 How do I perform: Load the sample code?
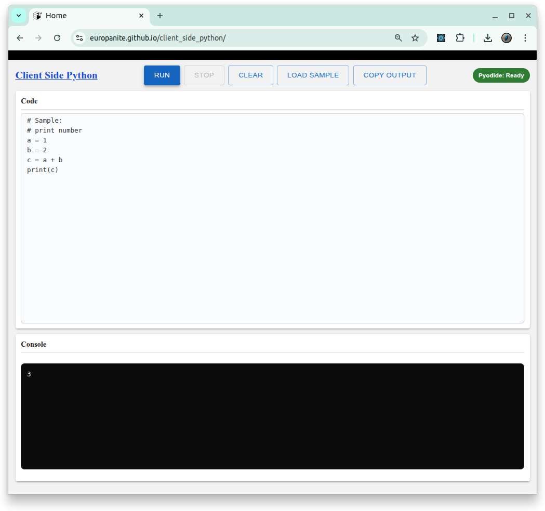(x=313, y=75)
